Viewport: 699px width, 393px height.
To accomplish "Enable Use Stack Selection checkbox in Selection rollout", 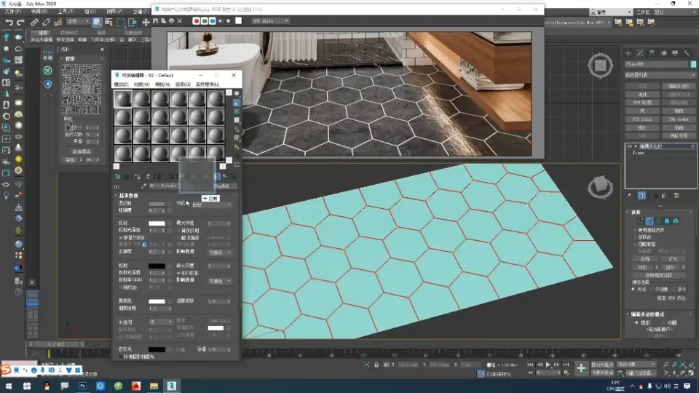I will point(635,230).
